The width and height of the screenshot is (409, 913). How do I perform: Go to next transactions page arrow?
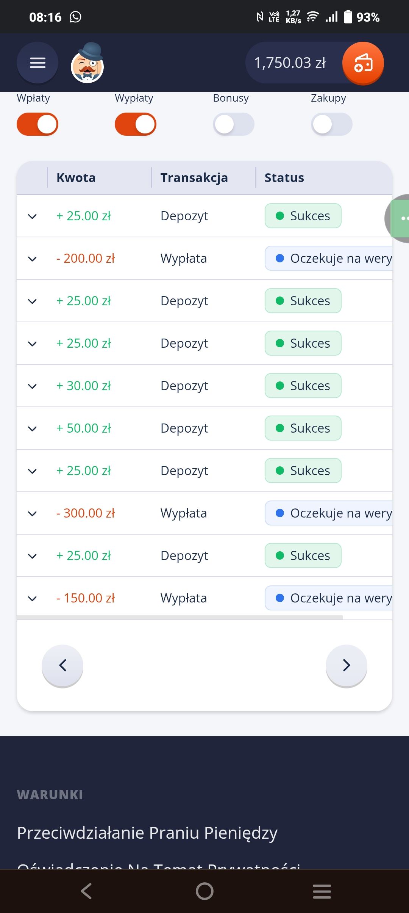click(x=346, y=665)
